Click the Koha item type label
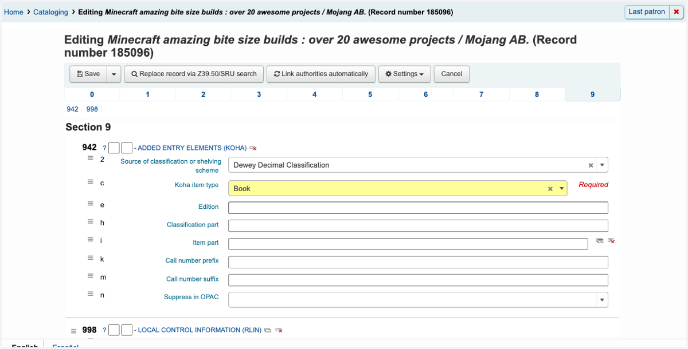 pyautogui.click(x=197, y=185)
